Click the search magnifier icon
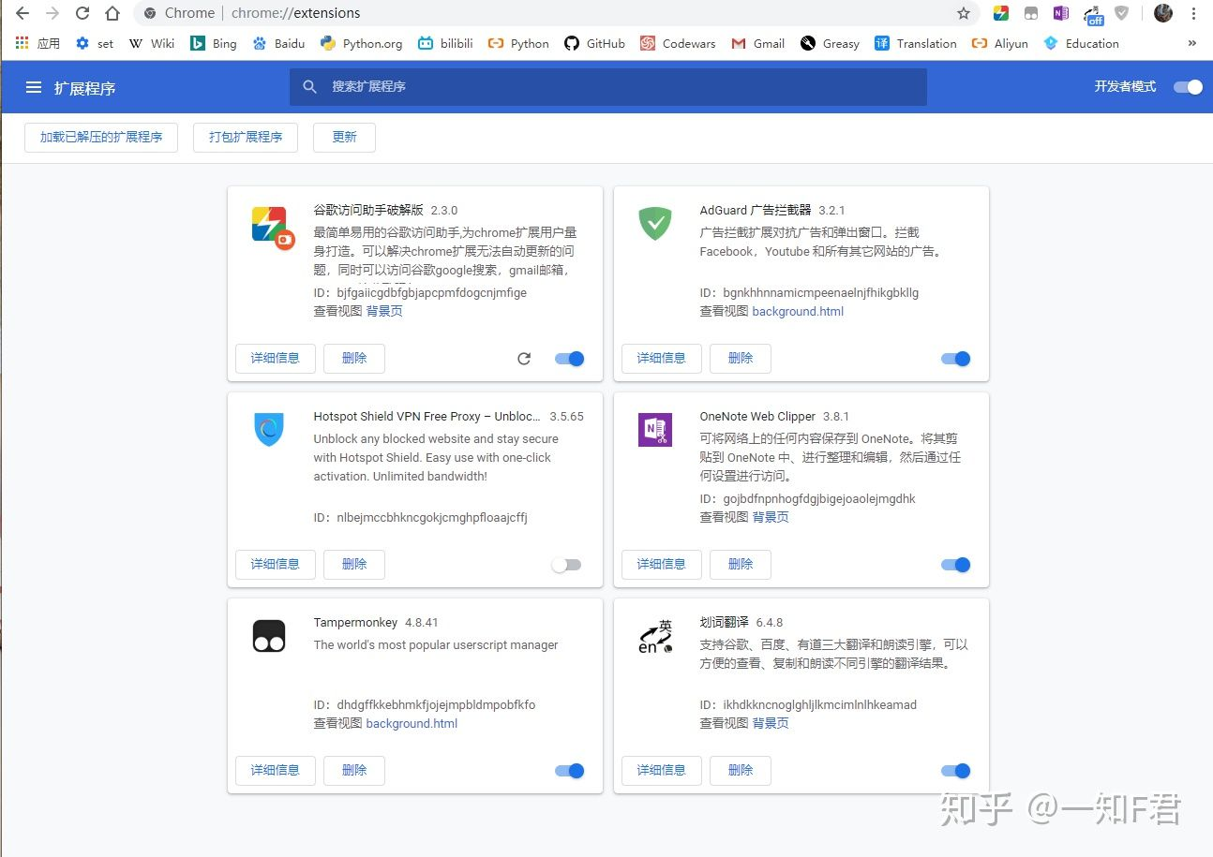 pyautogui.click(x=310, y=86)
